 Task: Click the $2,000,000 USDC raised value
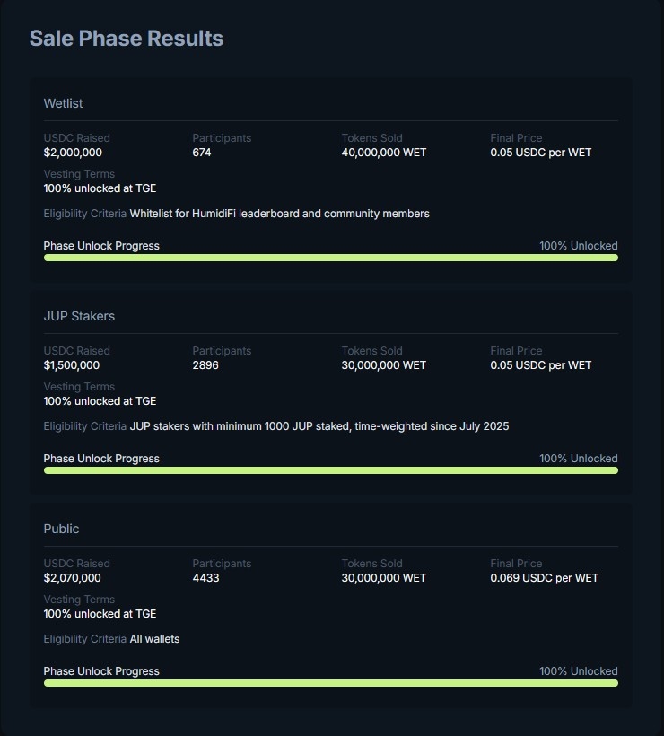73,153
